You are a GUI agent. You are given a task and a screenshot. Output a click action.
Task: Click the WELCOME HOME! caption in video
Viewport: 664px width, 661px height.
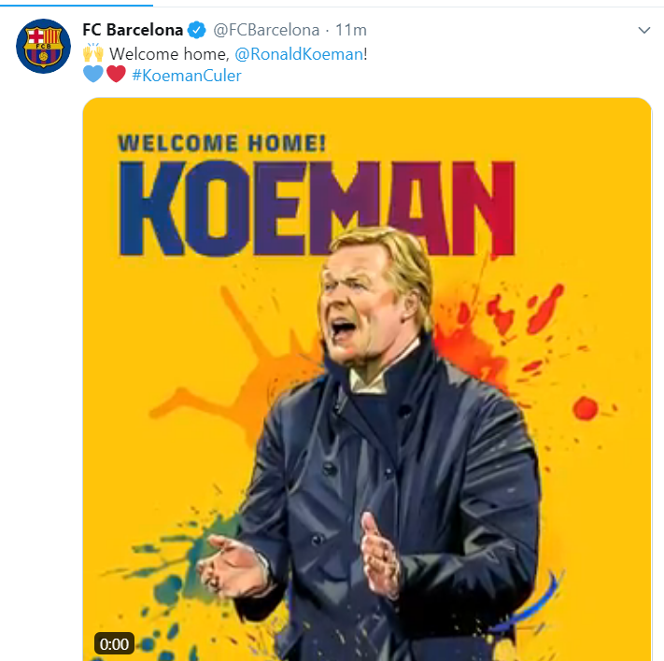coord(220,143)
